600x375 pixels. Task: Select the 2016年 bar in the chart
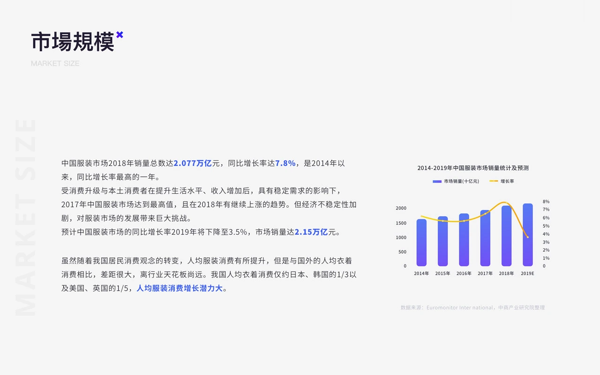pos(464,240)
